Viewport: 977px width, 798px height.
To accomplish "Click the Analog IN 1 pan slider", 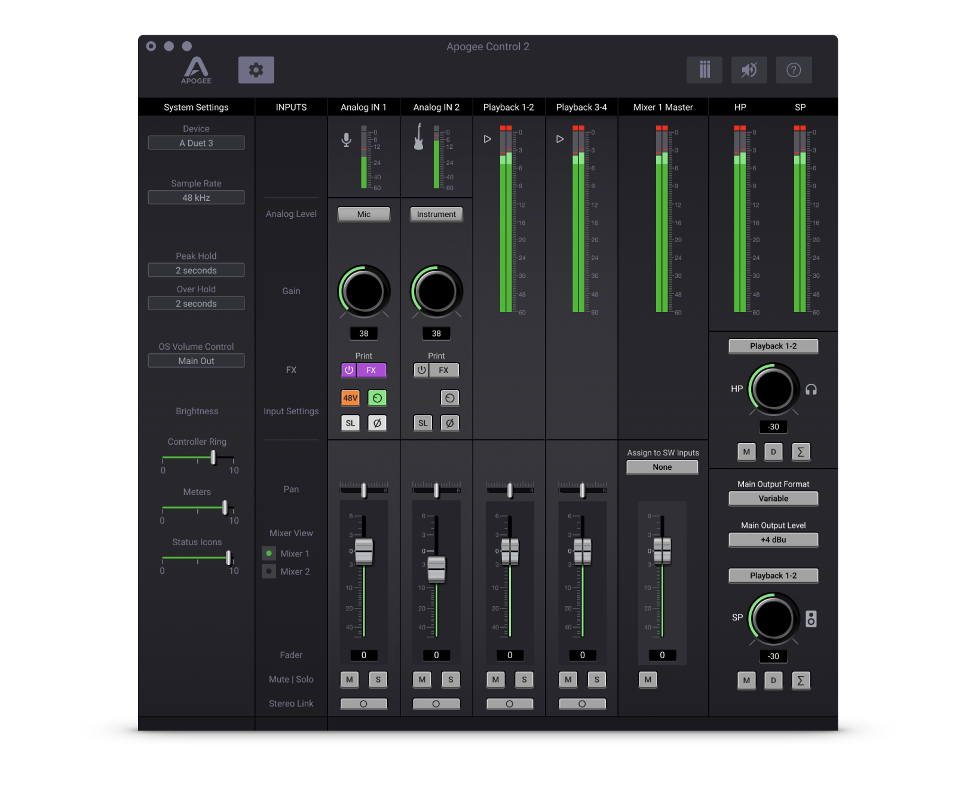I will [364, 490].
